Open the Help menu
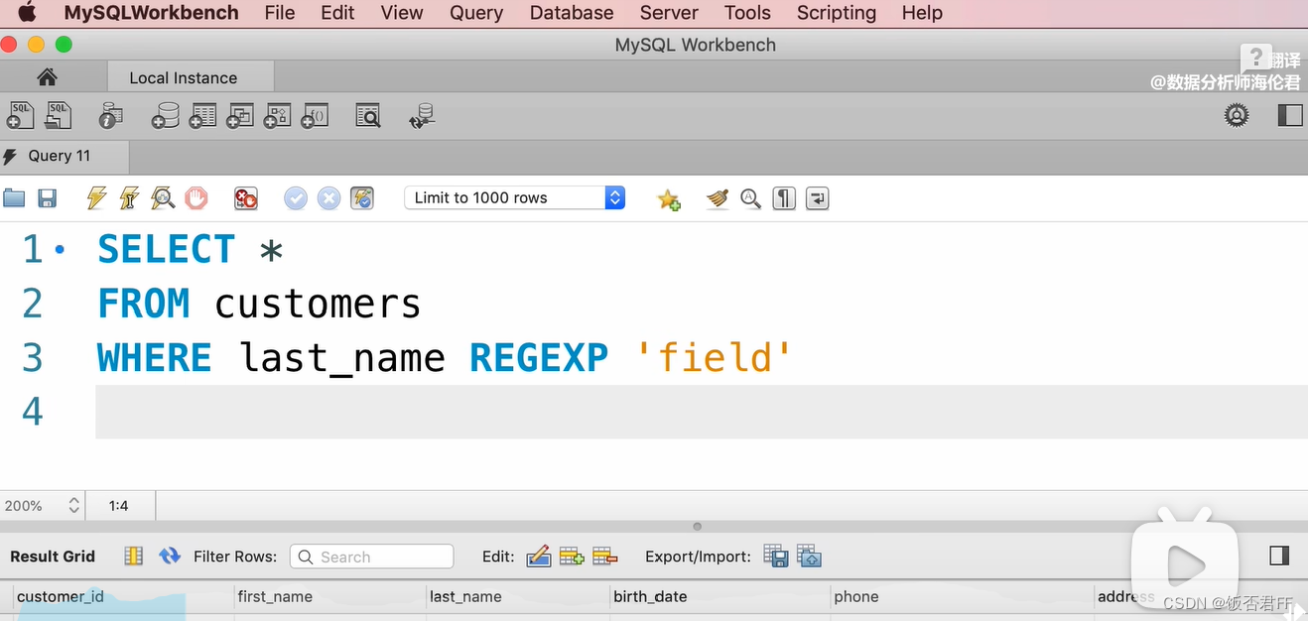This screenshot has height=621, width=1308. tap(922, 13)
